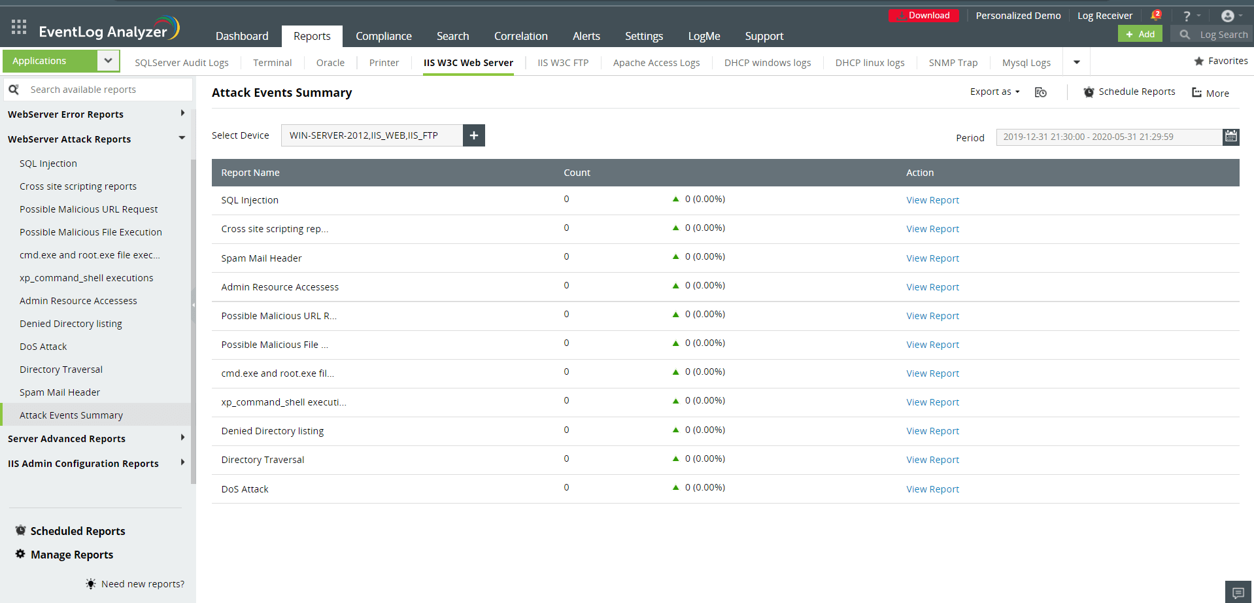The height and width of the screenshot is (603, 1254).
Task: Click the report view settings icon near Export
Action: click(1041, 92)
